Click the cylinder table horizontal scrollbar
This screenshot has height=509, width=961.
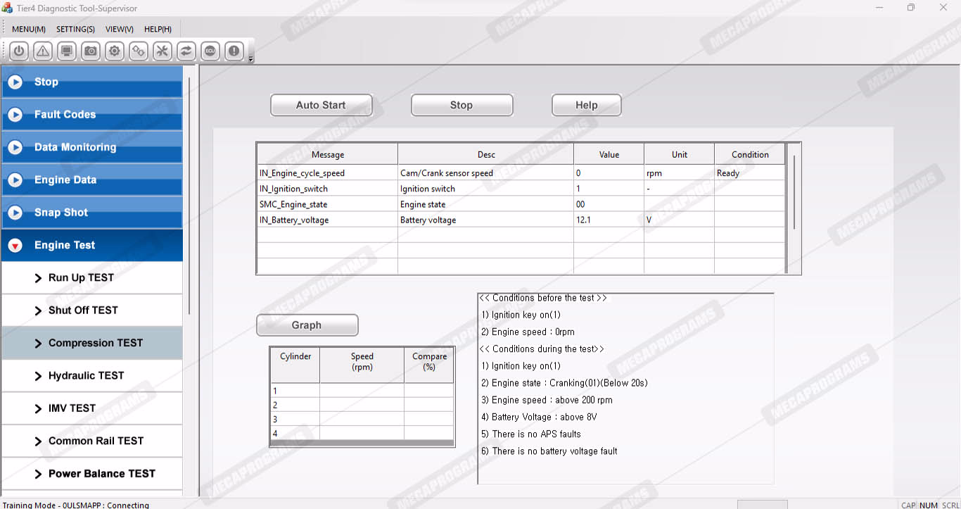pyautogui.click(x=362, y=443)
